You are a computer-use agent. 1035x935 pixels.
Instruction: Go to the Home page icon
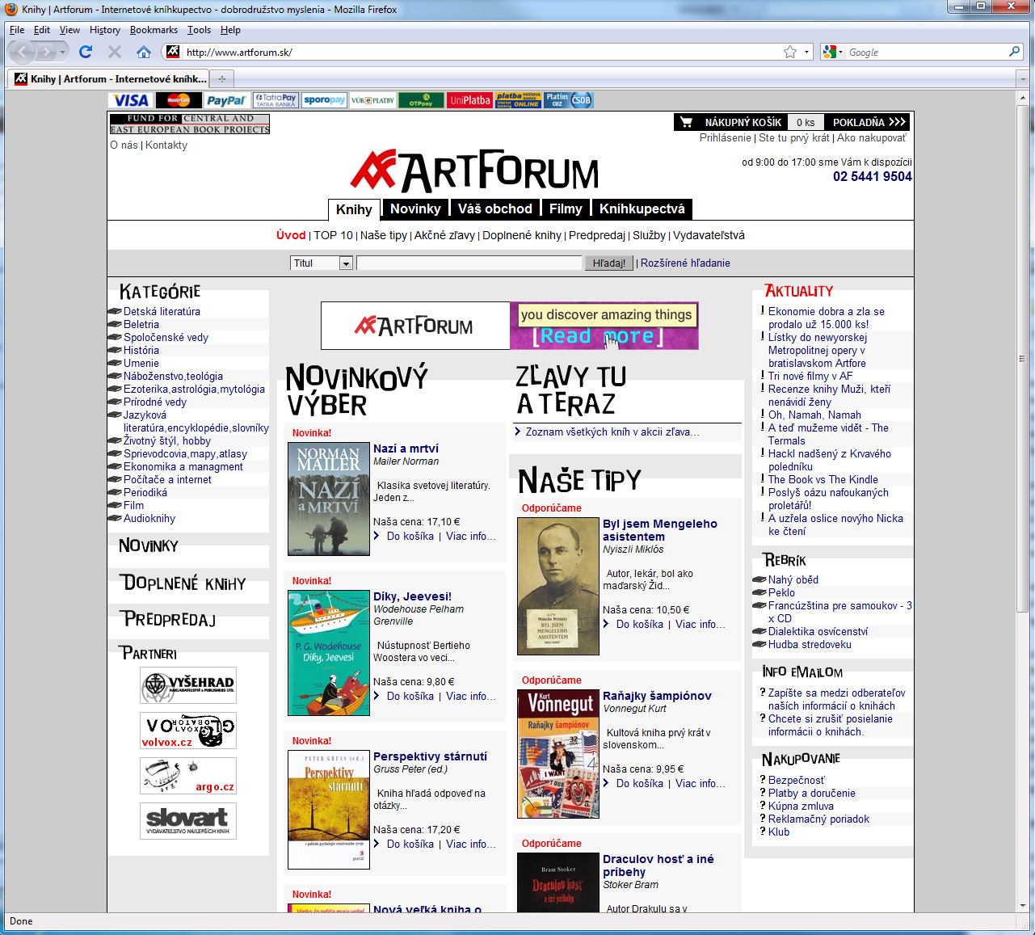click(144, 52)
